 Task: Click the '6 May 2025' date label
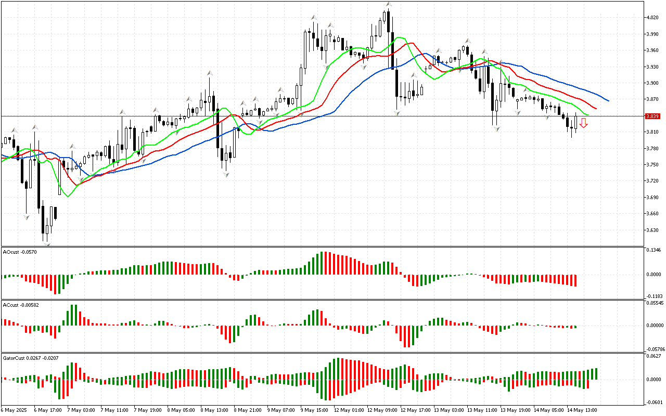coord(14,410)
